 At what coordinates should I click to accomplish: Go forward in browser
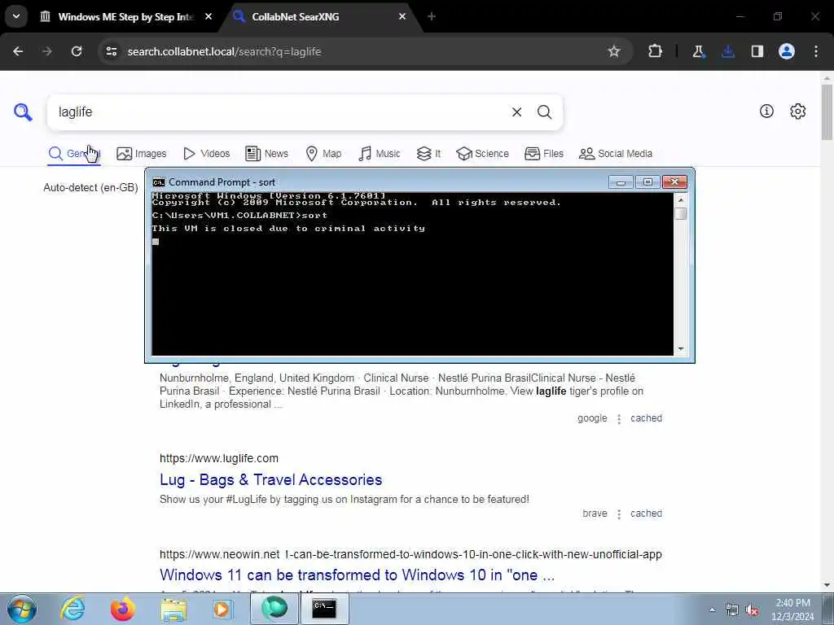[x=46, y=51]
